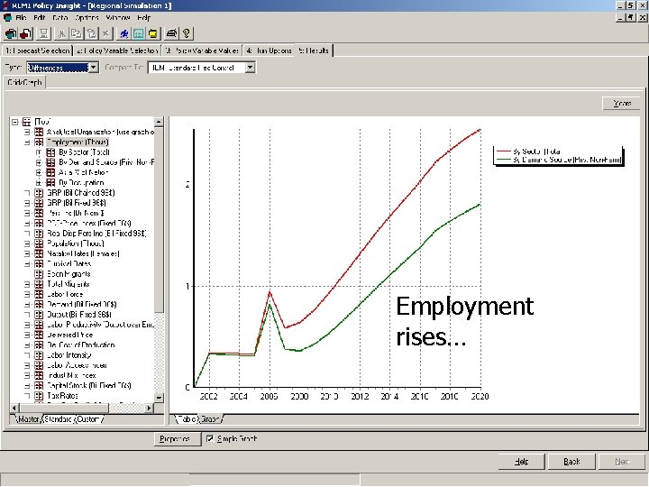The height and width of the screenshot is (487, 649).
Task: Switch to the Master tree tab
Action: click(x=28, y=419)
